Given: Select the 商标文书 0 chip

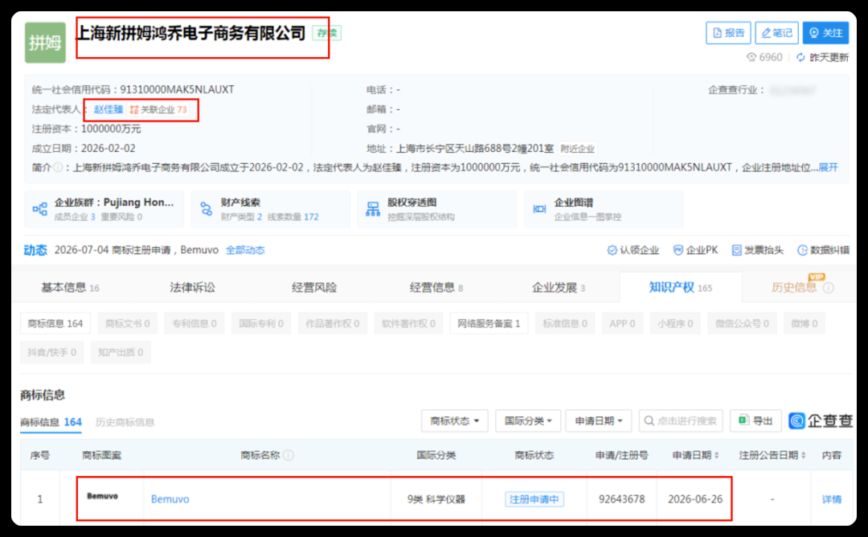Looking at the screenshot, I should click(x=127, y=323).
